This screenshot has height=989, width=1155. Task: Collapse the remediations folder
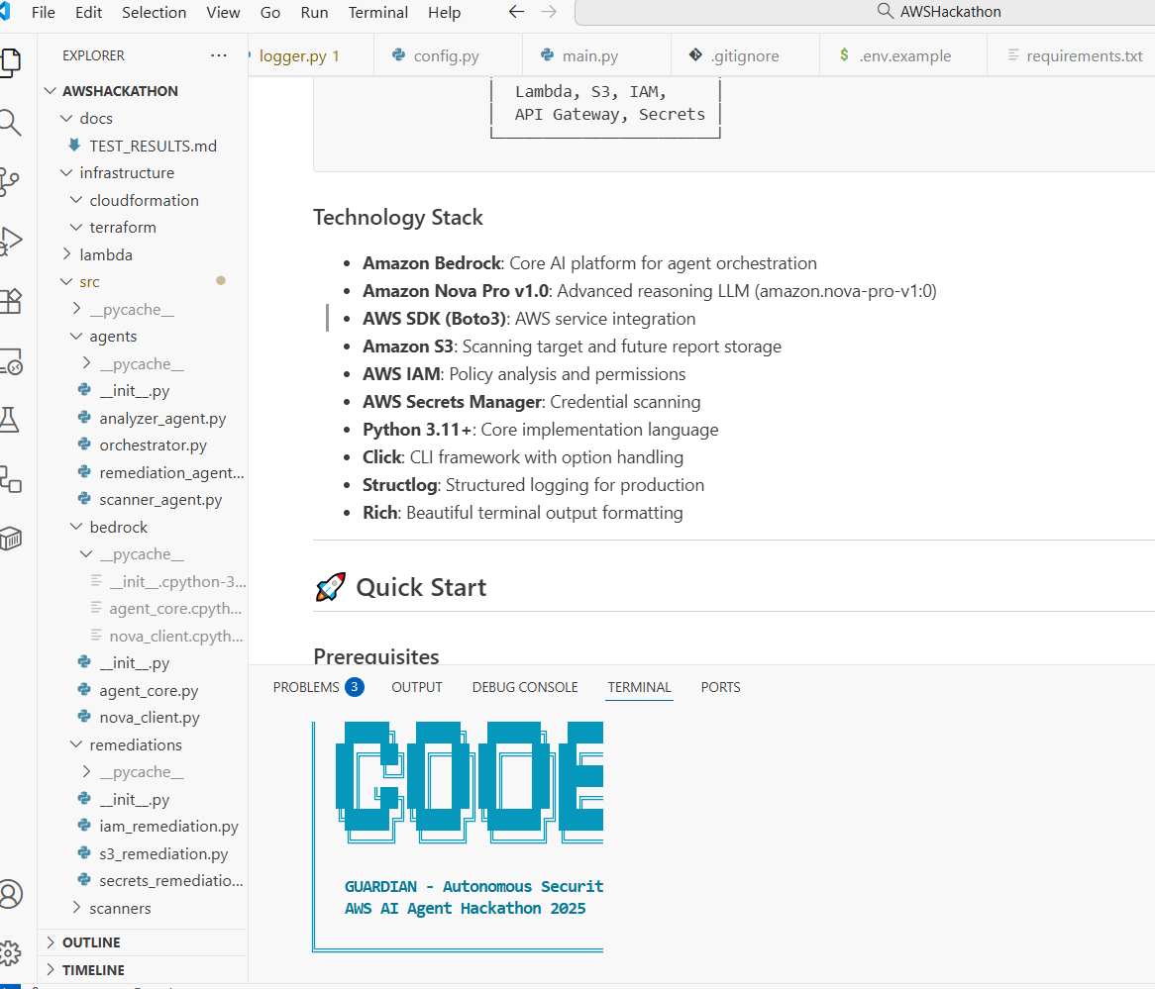[x=143, y=745]
